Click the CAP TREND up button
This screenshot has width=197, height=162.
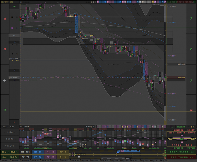[182, 157]
